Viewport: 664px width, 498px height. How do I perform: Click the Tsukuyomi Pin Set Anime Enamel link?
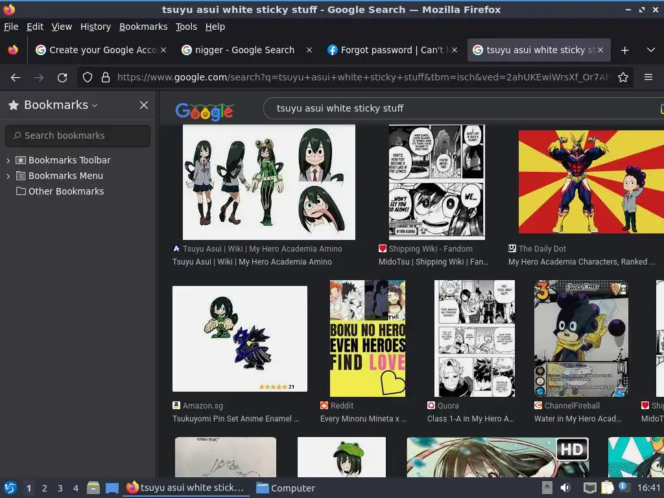tap(235, 419)
